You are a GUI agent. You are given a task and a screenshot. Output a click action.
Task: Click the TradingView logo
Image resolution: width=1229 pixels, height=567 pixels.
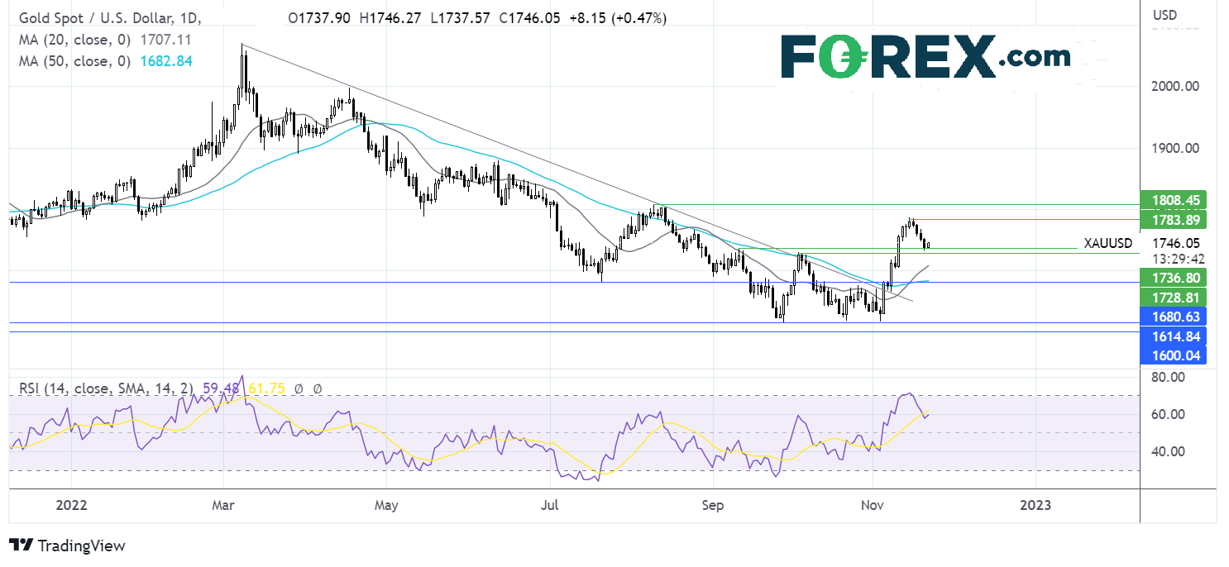point(67,546)
